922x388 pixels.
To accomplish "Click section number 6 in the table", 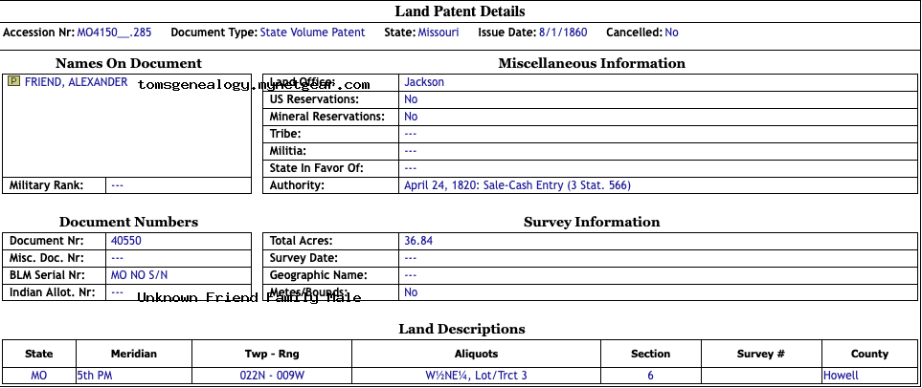I will pyautogui.click(x=650, y=376).
